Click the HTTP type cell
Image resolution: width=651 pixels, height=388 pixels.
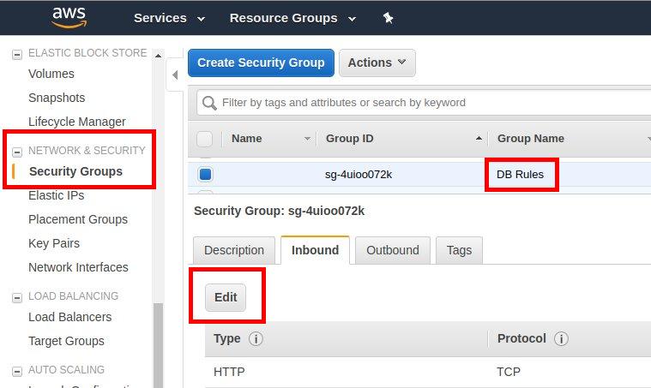click(x=229, y=372)
